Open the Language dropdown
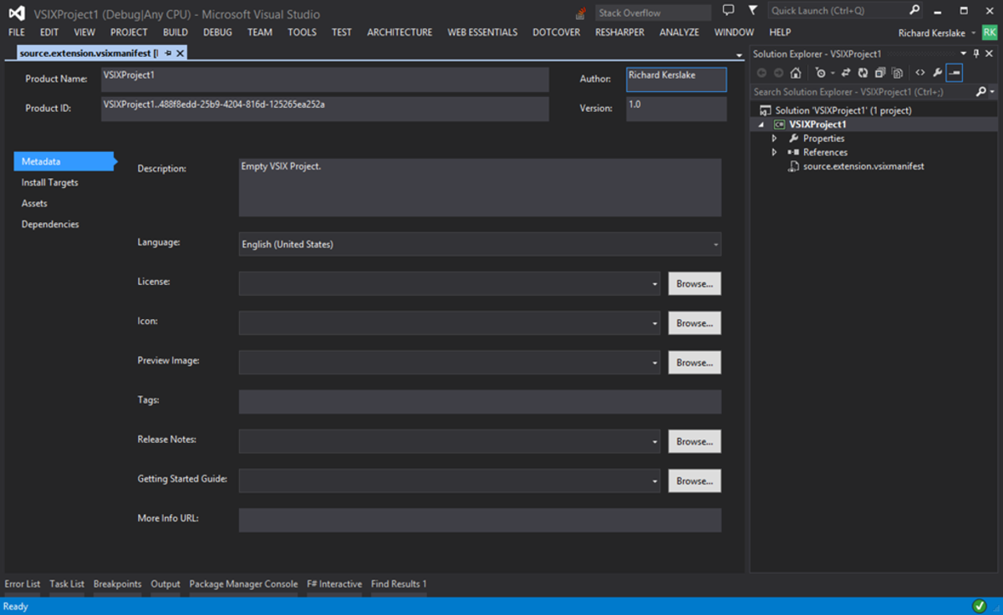This screenshot has height=615, width=1003. tap(715, 245)
